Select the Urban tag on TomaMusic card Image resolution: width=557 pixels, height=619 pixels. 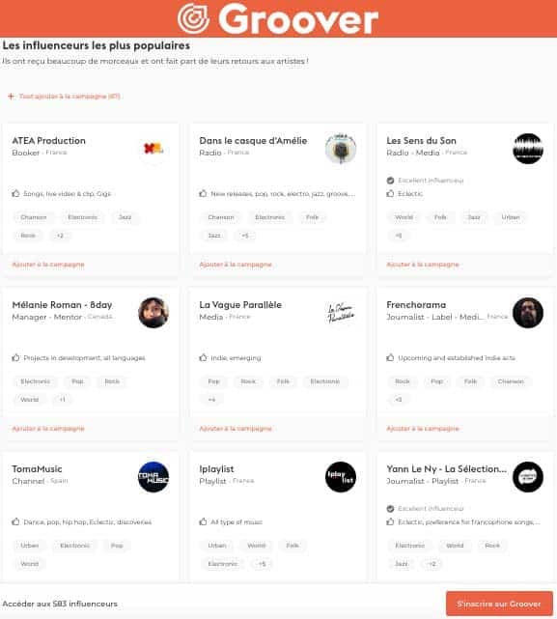coord(30,546)
